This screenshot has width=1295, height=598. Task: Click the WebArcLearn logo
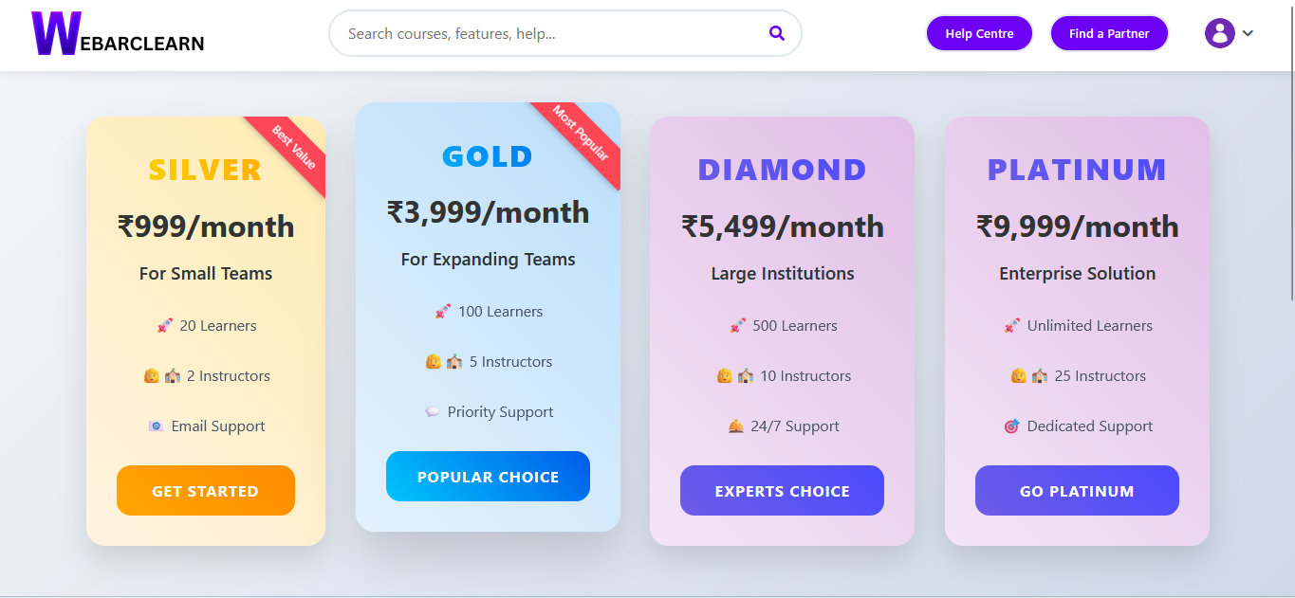coord(118,34)
